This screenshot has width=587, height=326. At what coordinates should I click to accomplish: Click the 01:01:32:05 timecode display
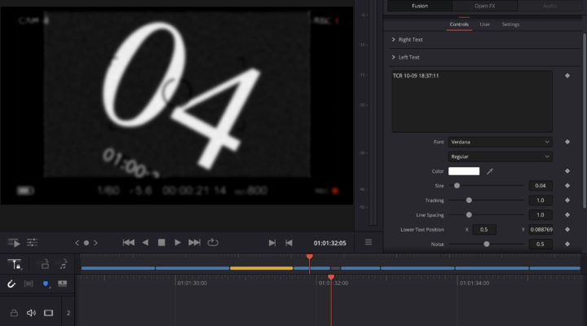coord(330,243)
